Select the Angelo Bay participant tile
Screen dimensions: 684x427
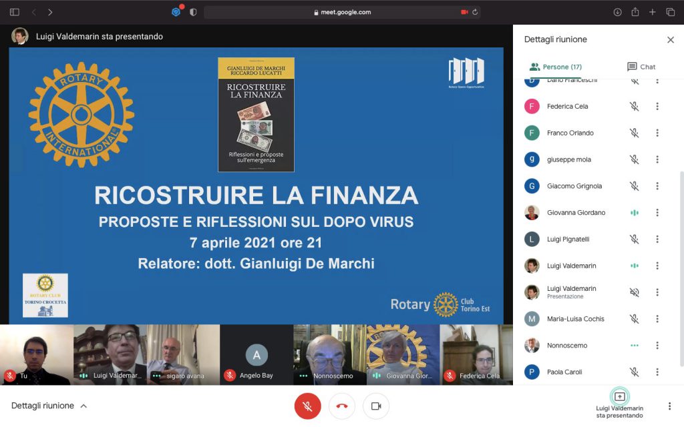coord(256,355)
